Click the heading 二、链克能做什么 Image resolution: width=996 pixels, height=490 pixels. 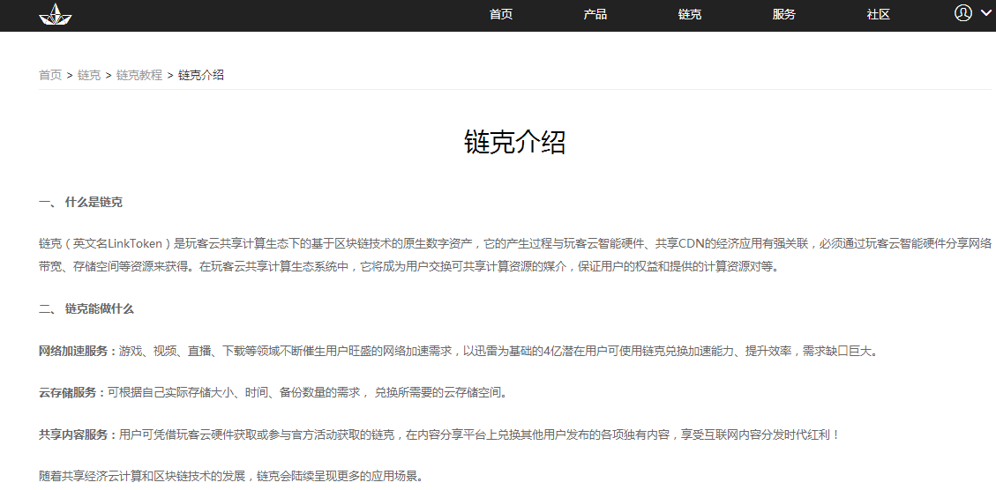click(86, 309)
